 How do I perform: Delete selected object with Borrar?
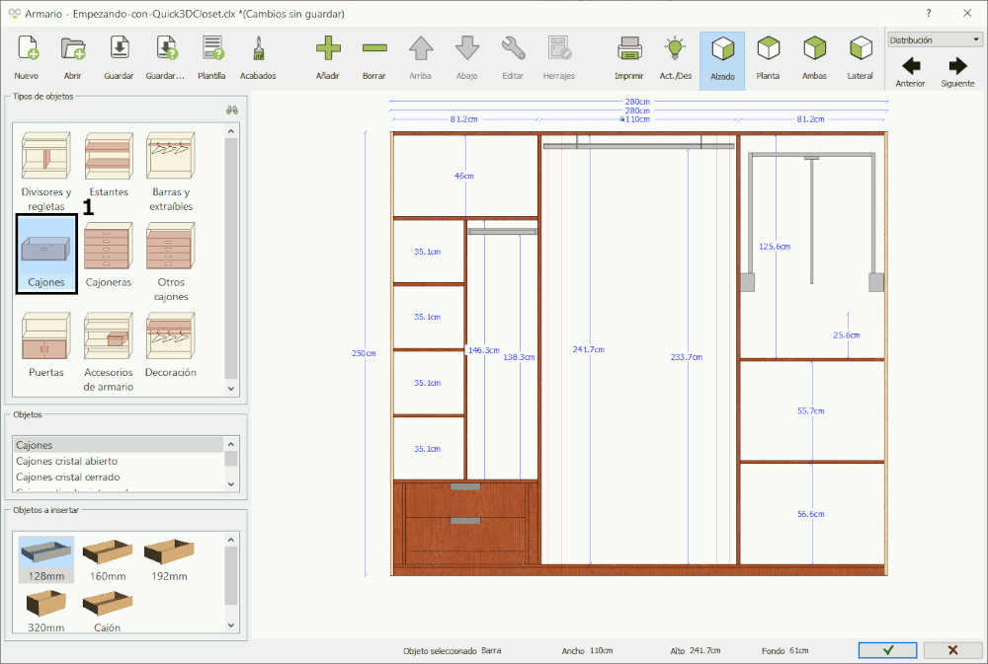(374, 58)
